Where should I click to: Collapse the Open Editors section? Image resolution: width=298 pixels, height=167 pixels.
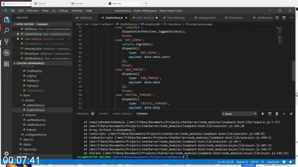tap(14, 24)
